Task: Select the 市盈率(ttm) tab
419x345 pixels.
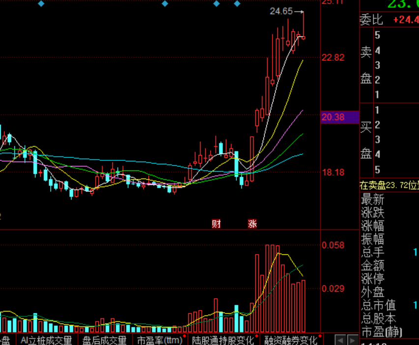Action: click(x=160, y=340)
